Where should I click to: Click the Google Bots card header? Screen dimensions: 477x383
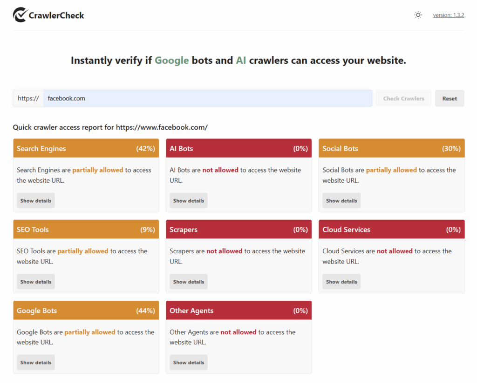[x=86, y=310]
